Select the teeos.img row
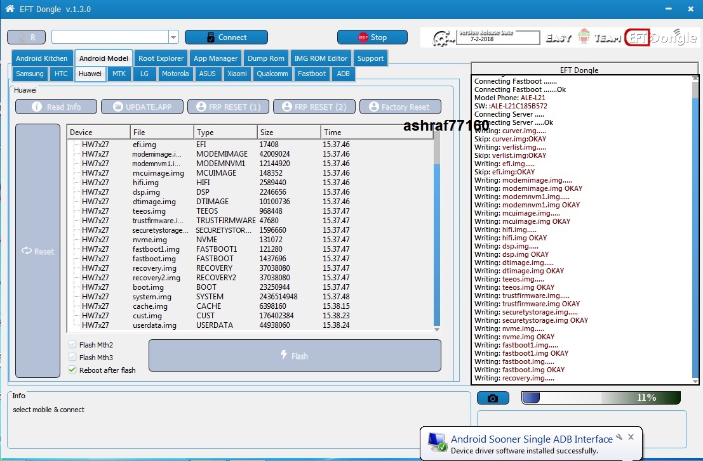The image size is (703, 461). (x=251, y=211)
